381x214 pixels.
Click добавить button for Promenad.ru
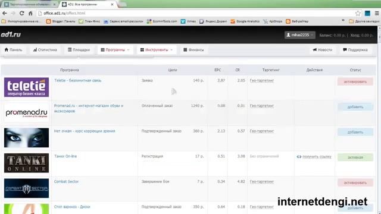(x=355, y=107)
